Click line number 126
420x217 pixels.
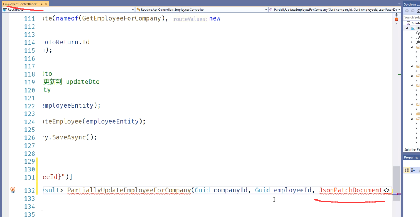pyautogui.click(x=30, y=138)
